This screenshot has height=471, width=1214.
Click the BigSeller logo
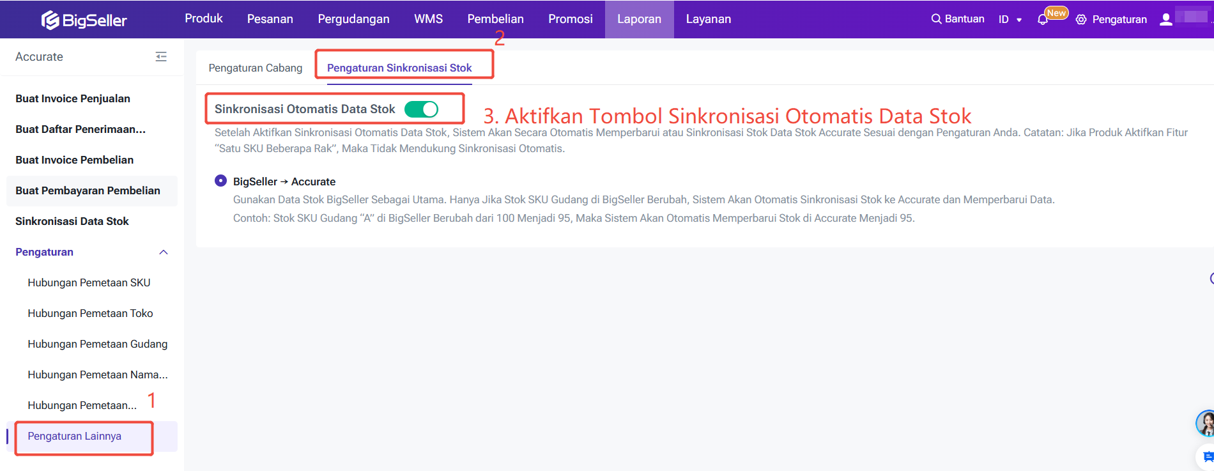point(84,20)
